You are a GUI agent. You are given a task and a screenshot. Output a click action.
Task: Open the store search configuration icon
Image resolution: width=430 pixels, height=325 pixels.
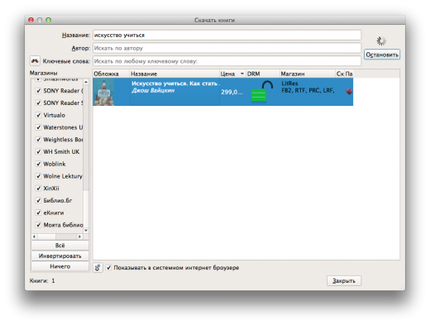[98, 268]
